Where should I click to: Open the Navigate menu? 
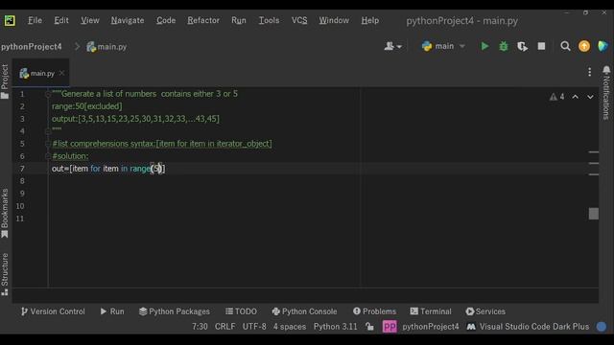(128, 20)
